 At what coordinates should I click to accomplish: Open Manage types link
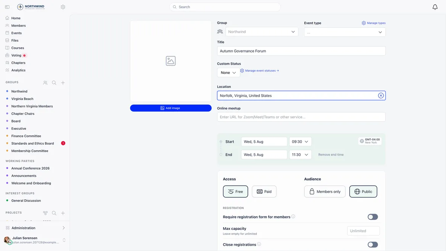(x=374, y=23)
